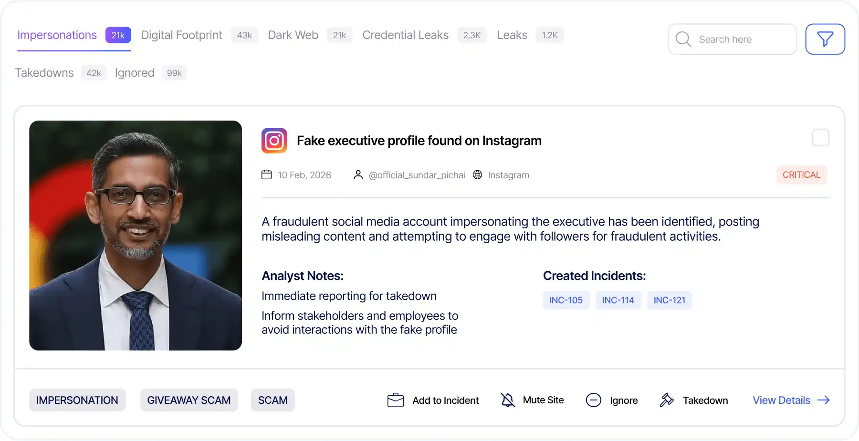Click the gavel icon to request Takedown
This screenshot has width=859, height=441.
[x=667, y=400]
